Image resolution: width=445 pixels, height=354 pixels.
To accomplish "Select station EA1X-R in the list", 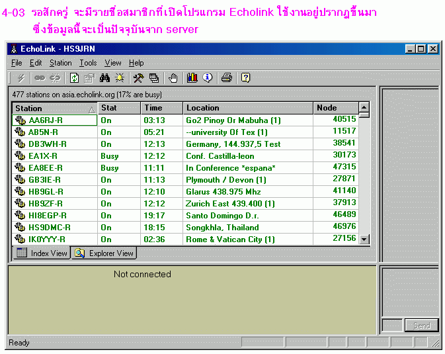I will tap(43, 156).
